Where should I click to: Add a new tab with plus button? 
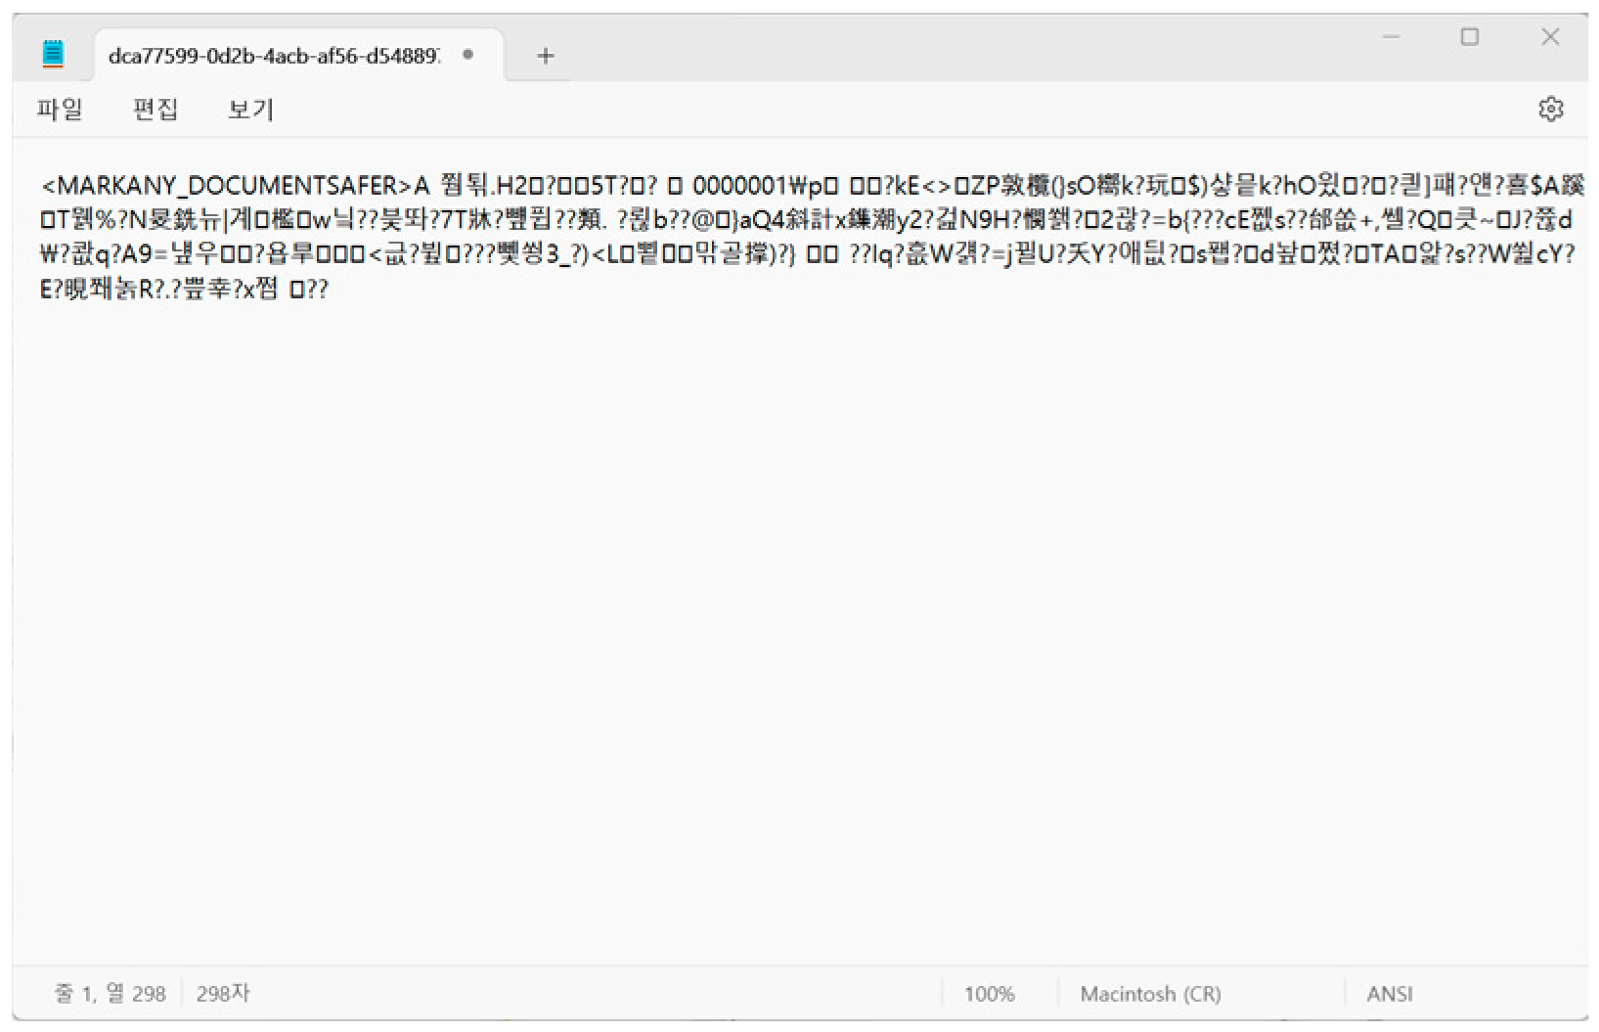coord(546,56)
